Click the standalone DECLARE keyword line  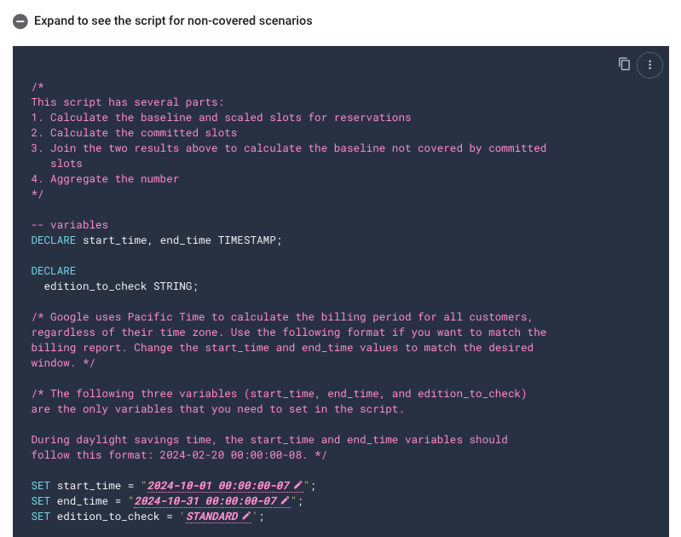(54, 271)
